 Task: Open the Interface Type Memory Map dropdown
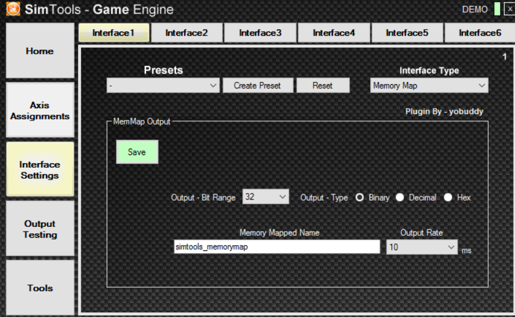[429, 85]
